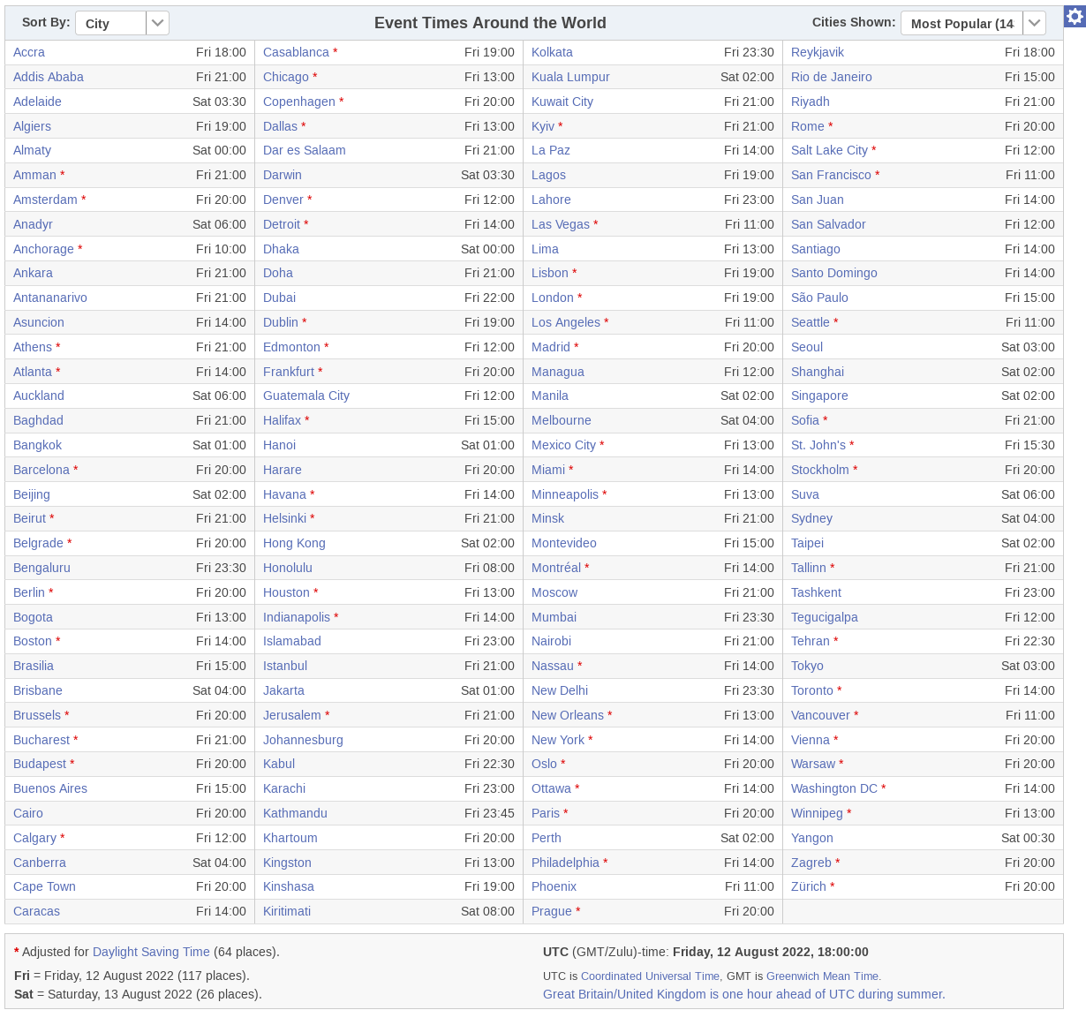Select the Mexico City link

563,445
